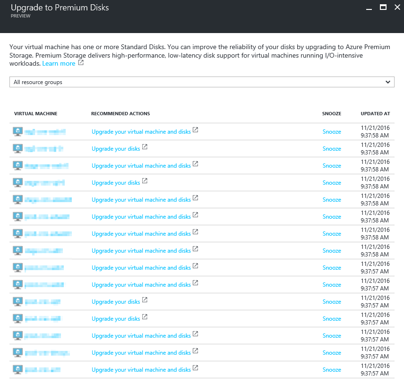This screenshot has height=383, width=404.
Task: Open the topmost 'Upgrade your disks' link
Action: pyautogui.click(x=116, y=149)
